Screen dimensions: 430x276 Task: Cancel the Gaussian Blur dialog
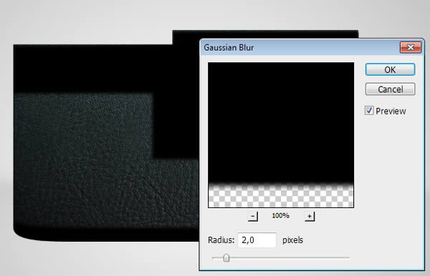coord(390,89)
